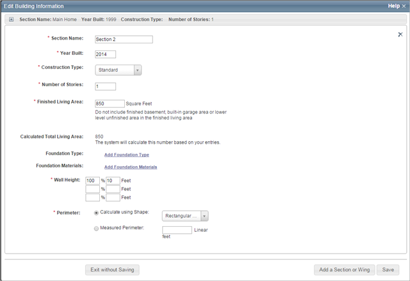Click Add Foundation Type link
This screenshot has width=410, height=281.
coord(126,155)
